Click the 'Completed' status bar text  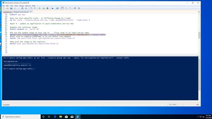click(6, 105)
